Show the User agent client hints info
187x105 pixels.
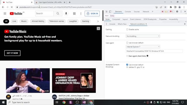(x=147, y=56)
